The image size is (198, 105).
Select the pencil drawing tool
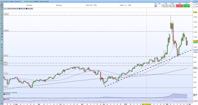pos(2,4)
